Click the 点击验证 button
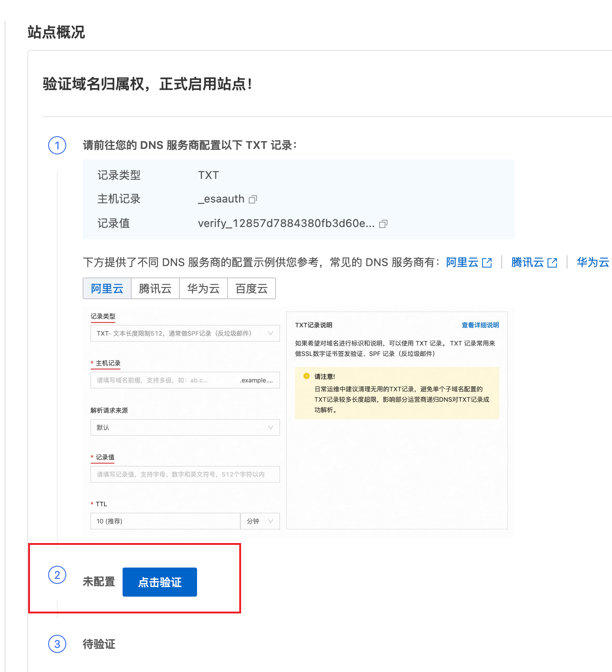The image size is (612, 672). (159, 582)
